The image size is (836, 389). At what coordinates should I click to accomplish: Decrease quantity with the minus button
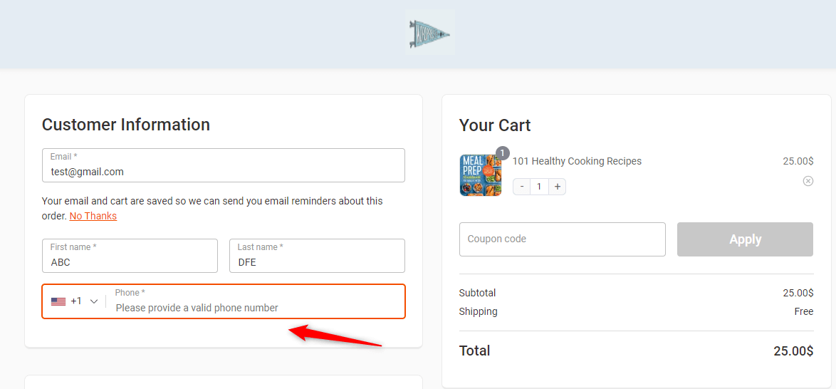coord(522,187)
